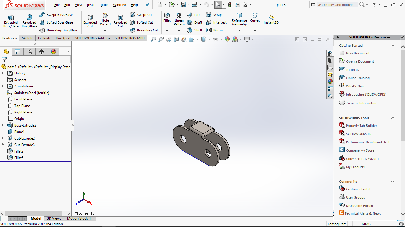Open the Insert menu
The height and width of the screenshot is (227, 405).
tap(91, 5)
